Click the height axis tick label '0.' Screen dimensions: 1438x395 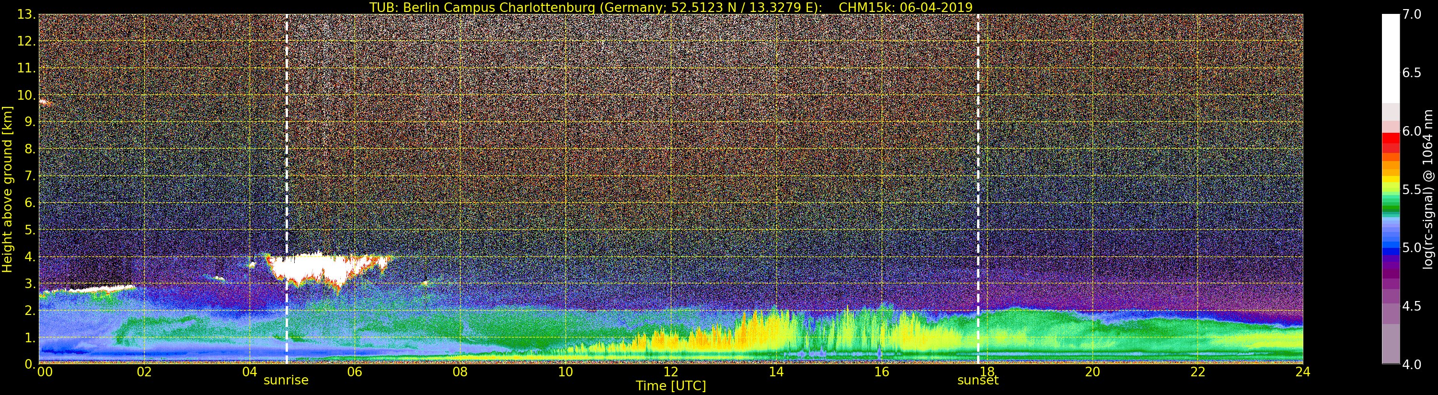click(30, 364)
